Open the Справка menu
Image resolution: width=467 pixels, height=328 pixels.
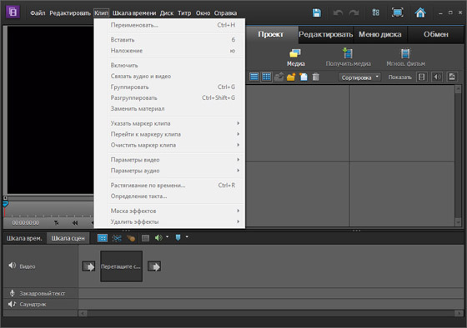[x=225, y=13]
